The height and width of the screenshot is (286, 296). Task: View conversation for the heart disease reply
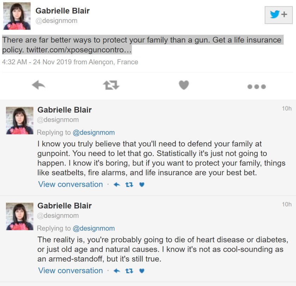click(x=70, y=270)
